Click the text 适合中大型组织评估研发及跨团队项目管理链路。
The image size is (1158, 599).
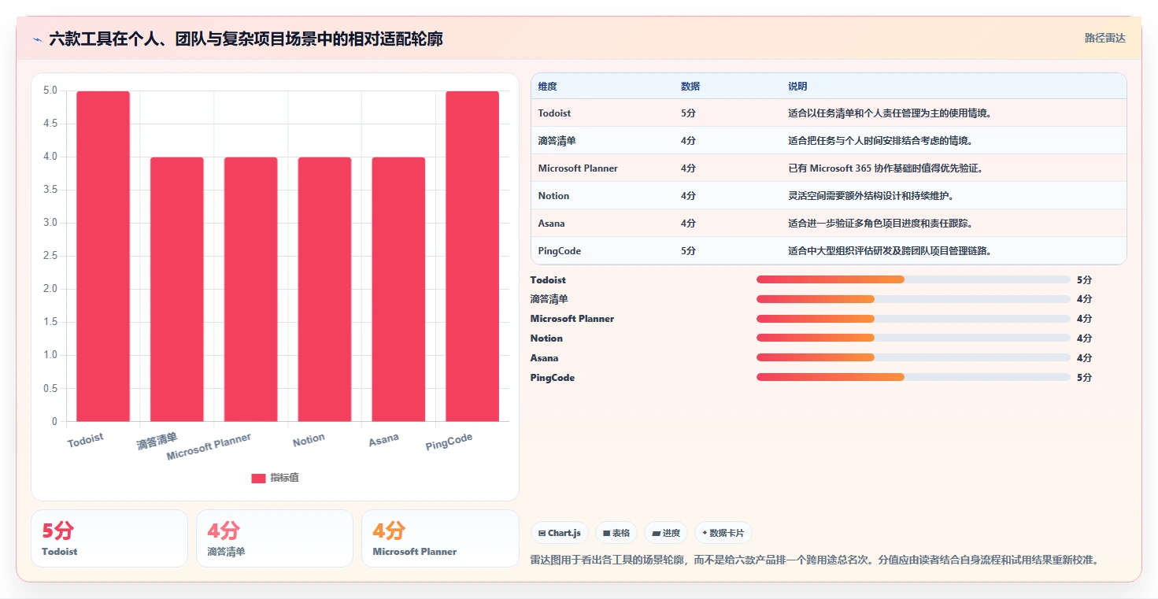click(x=890, y=251)
